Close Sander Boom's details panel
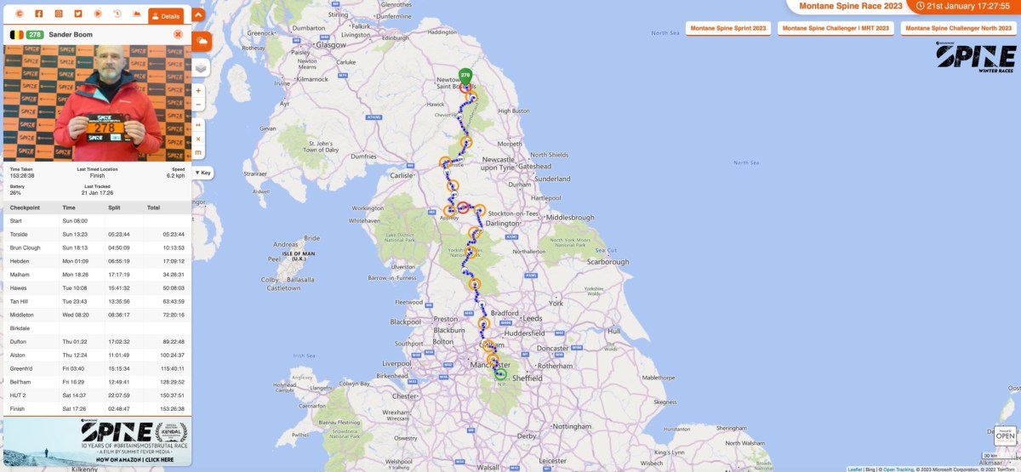1021x472 pixels. pyautogui.click(x=178, y=34)
